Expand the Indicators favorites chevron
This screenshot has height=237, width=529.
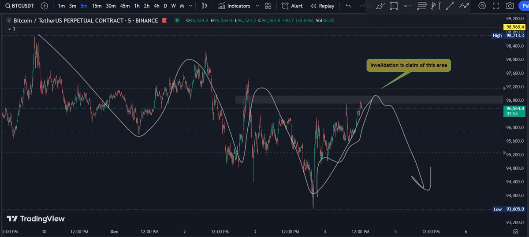[x=257, y=6]
